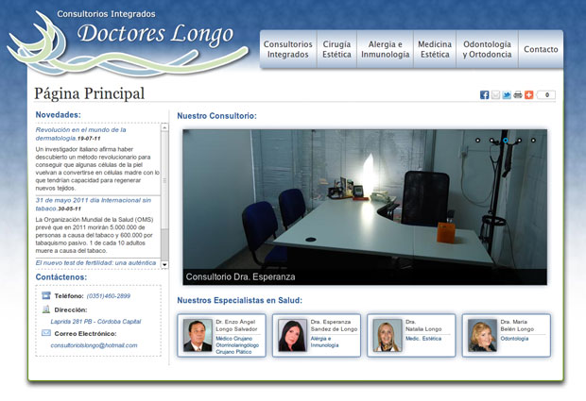Screen dimensions: 586x401
Task: Click Dra. María Belén Longo's photo
Action: [482, 335]
